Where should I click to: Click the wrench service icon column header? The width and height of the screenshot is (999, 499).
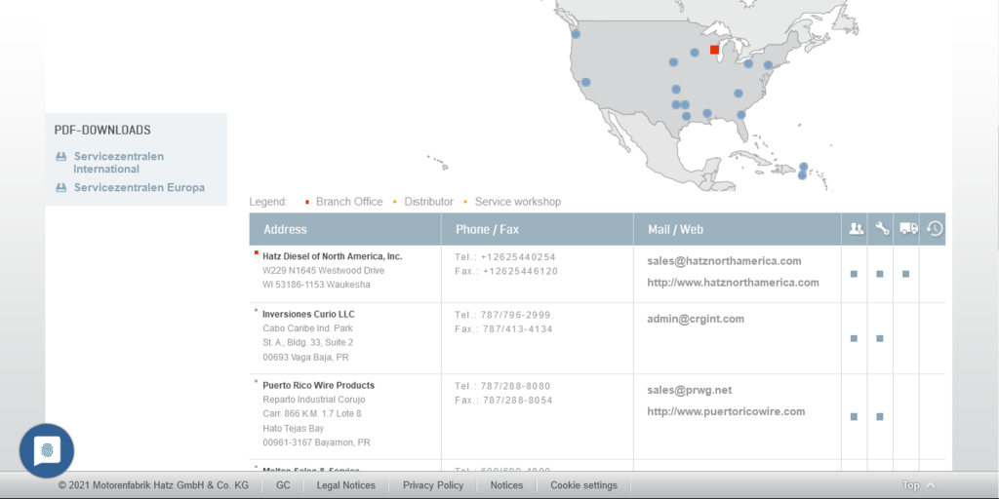882,229
